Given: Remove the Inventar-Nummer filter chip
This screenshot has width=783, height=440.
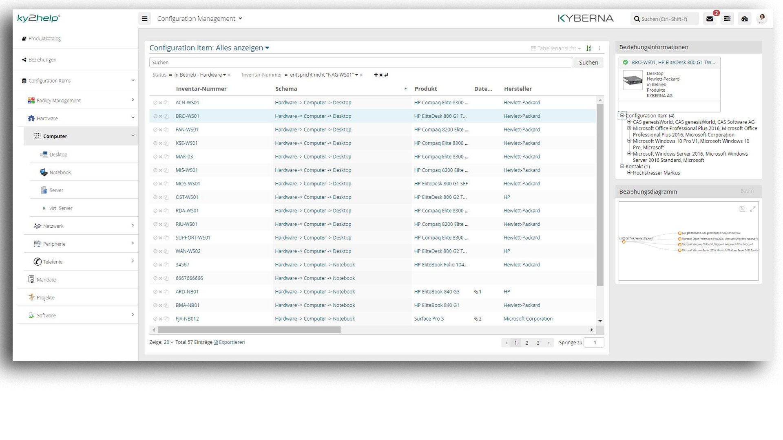Looking at the screenshot, I should coord(361,75).
